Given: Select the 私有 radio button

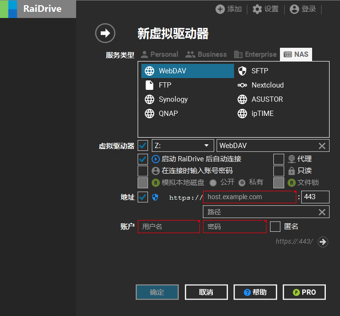Looking at the screenshot, I should 242,183.
